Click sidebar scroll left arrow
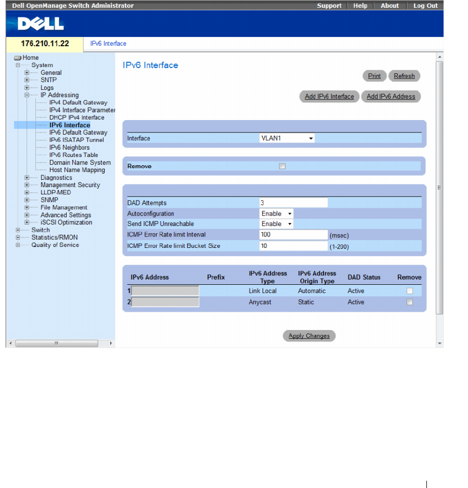468x488 pixels. [10, 344]
